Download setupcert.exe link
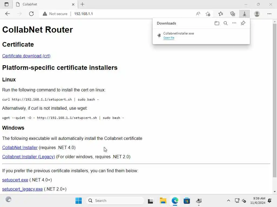 (x=15, y=180)
